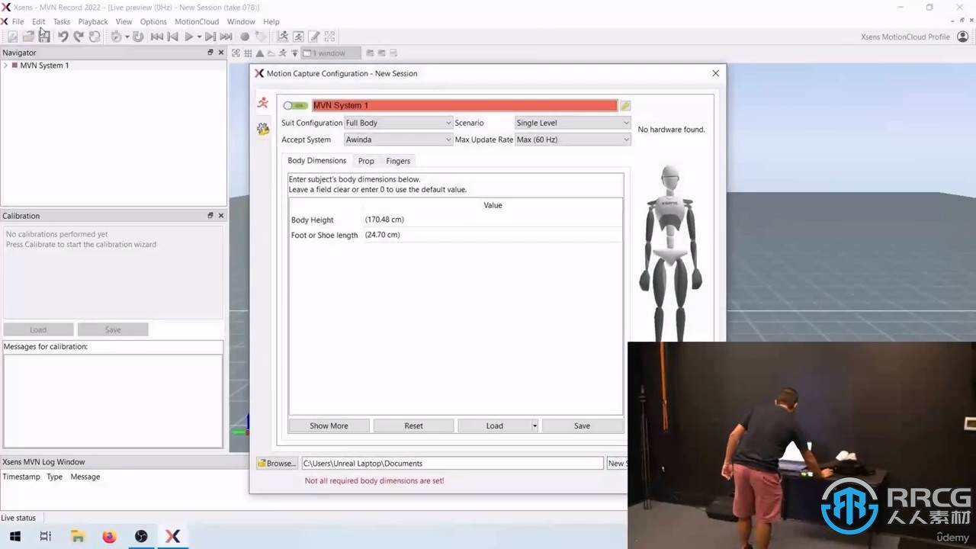
Task: Click the running figure configuration toolbar icon
Action: point(283,37)
